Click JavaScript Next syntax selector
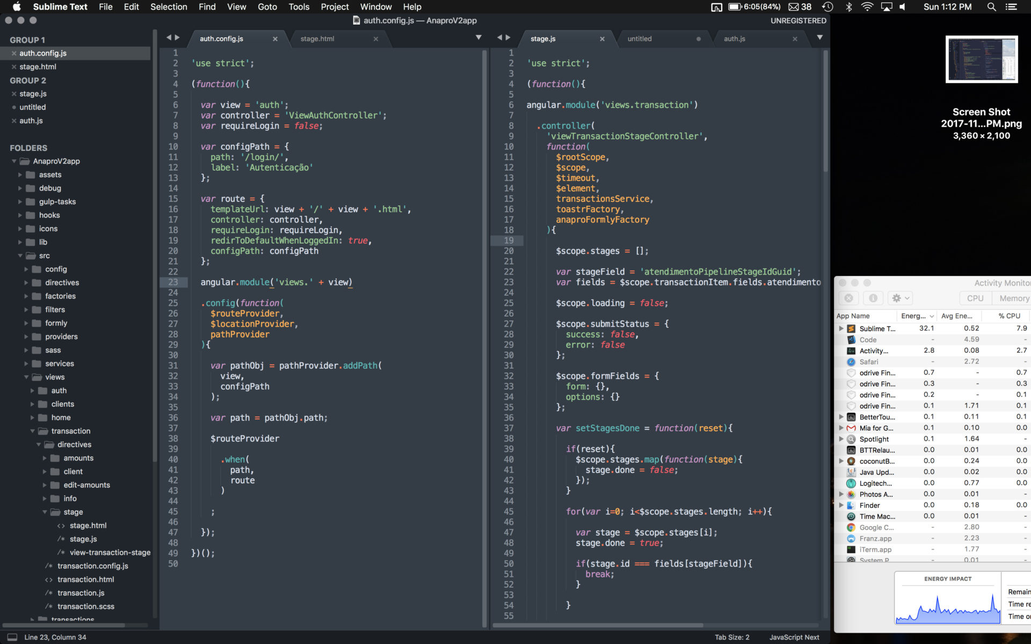The image size is (1031, 644). pyautogui.click(x=794, y=637)
